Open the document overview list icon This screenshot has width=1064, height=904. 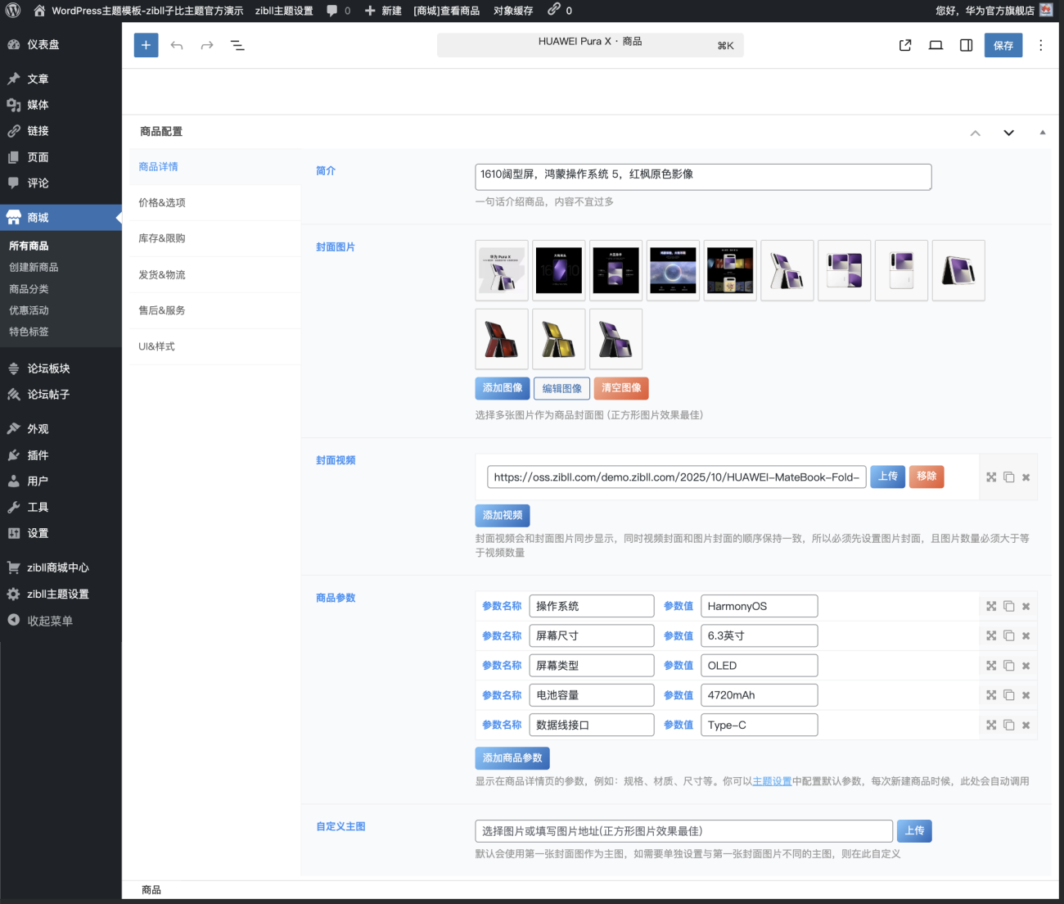pyautogui.click(x=237, y=45)
